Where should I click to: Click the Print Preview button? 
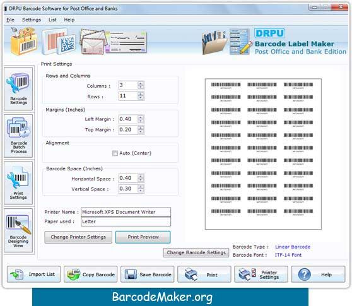click(143, 237)
